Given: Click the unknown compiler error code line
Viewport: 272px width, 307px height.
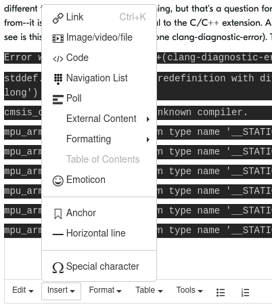Looking at the screenshot, I should [138, 112].
